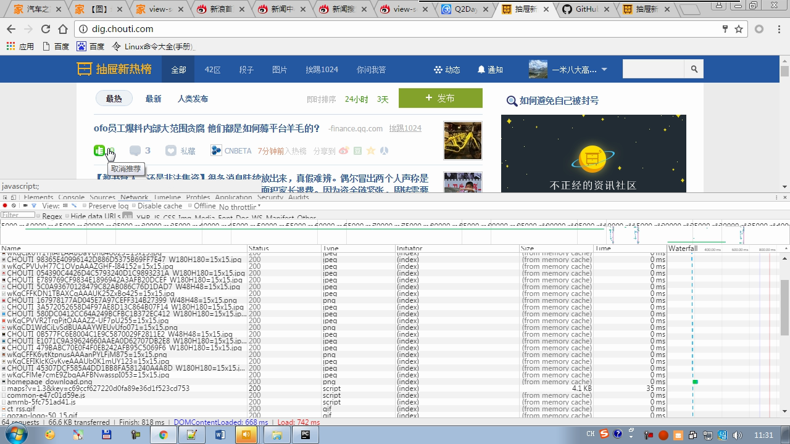This screenshot has height=444, width=790.
Task: Enable the Preserve log checkbox
Action: tap(85, 206)
